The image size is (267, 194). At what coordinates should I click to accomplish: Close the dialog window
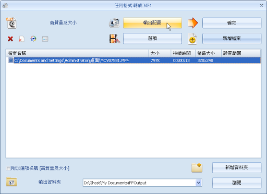click(x=261, y=6)
